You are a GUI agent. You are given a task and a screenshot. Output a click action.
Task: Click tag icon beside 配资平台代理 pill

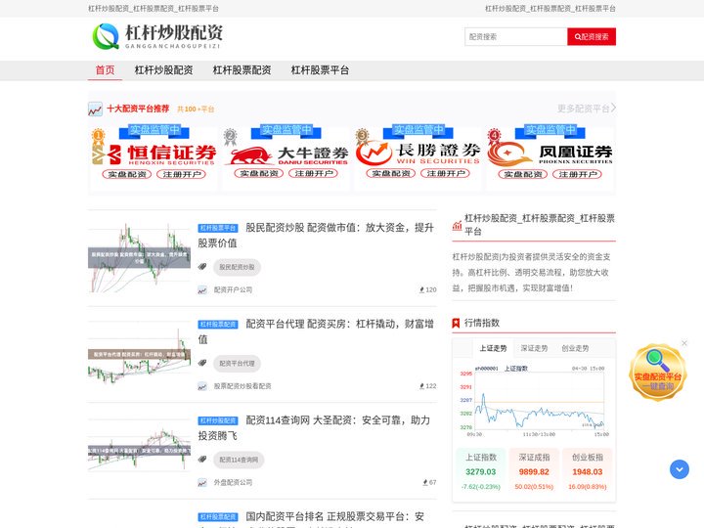point(202,363)
